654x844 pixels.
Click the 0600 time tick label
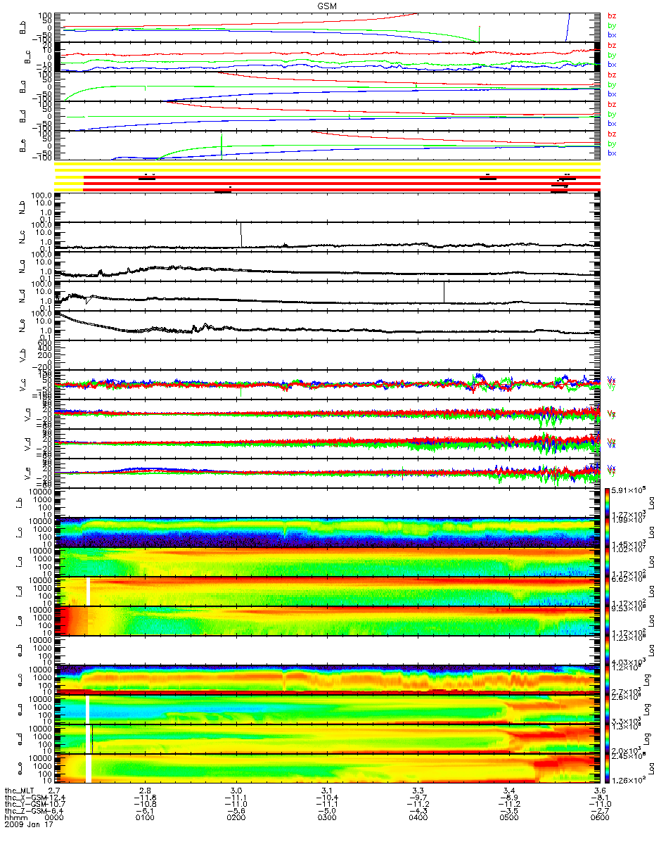coord(600,818)
